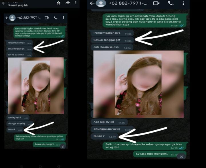Open the contact avatar in the larger chat
206x168 pixels.
point(100,3)
